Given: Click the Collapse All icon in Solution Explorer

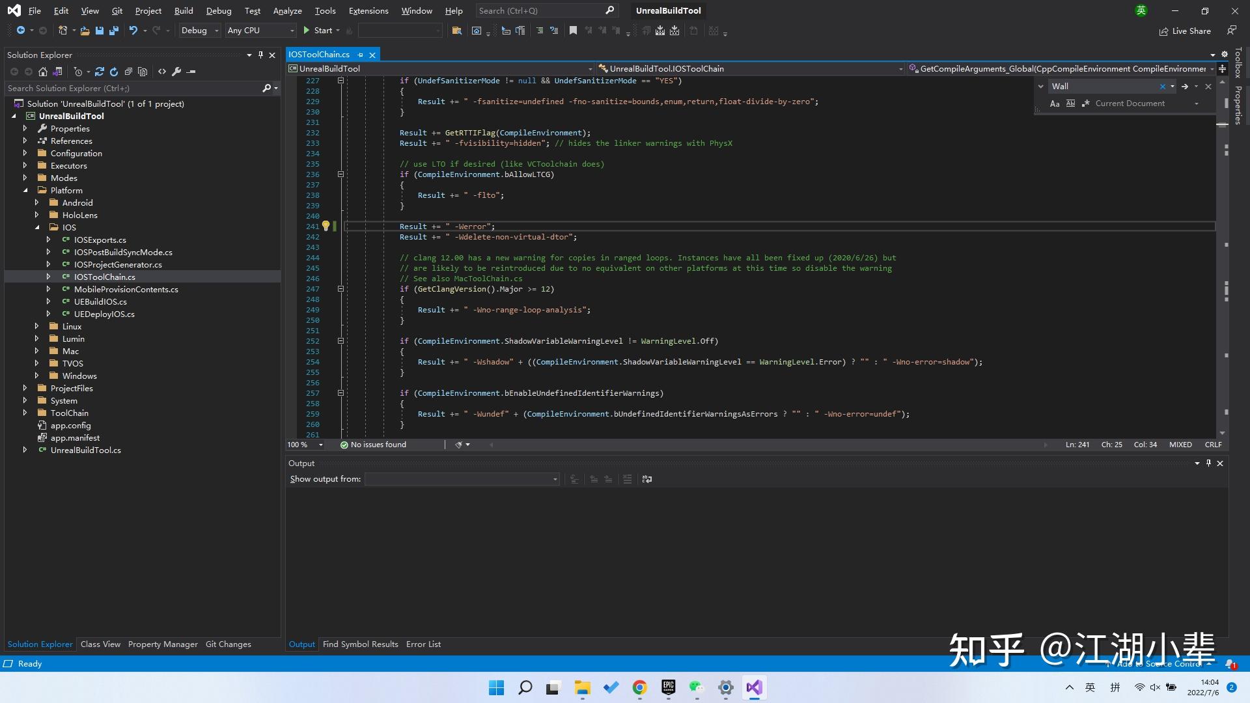Looking at the screenshot, I should pos(129,72).
